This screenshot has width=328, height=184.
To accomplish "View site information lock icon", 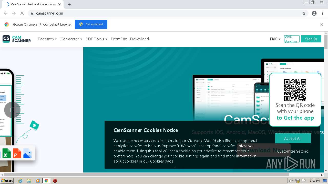I will [x=32, y=13].
